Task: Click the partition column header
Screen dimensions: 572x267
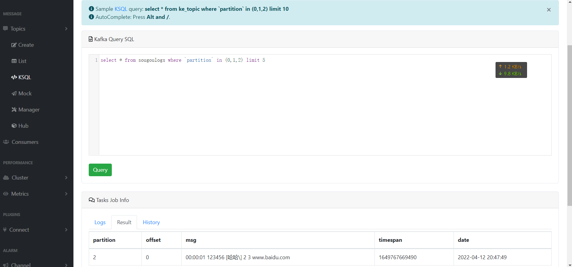Action: (x=115, y=240)
